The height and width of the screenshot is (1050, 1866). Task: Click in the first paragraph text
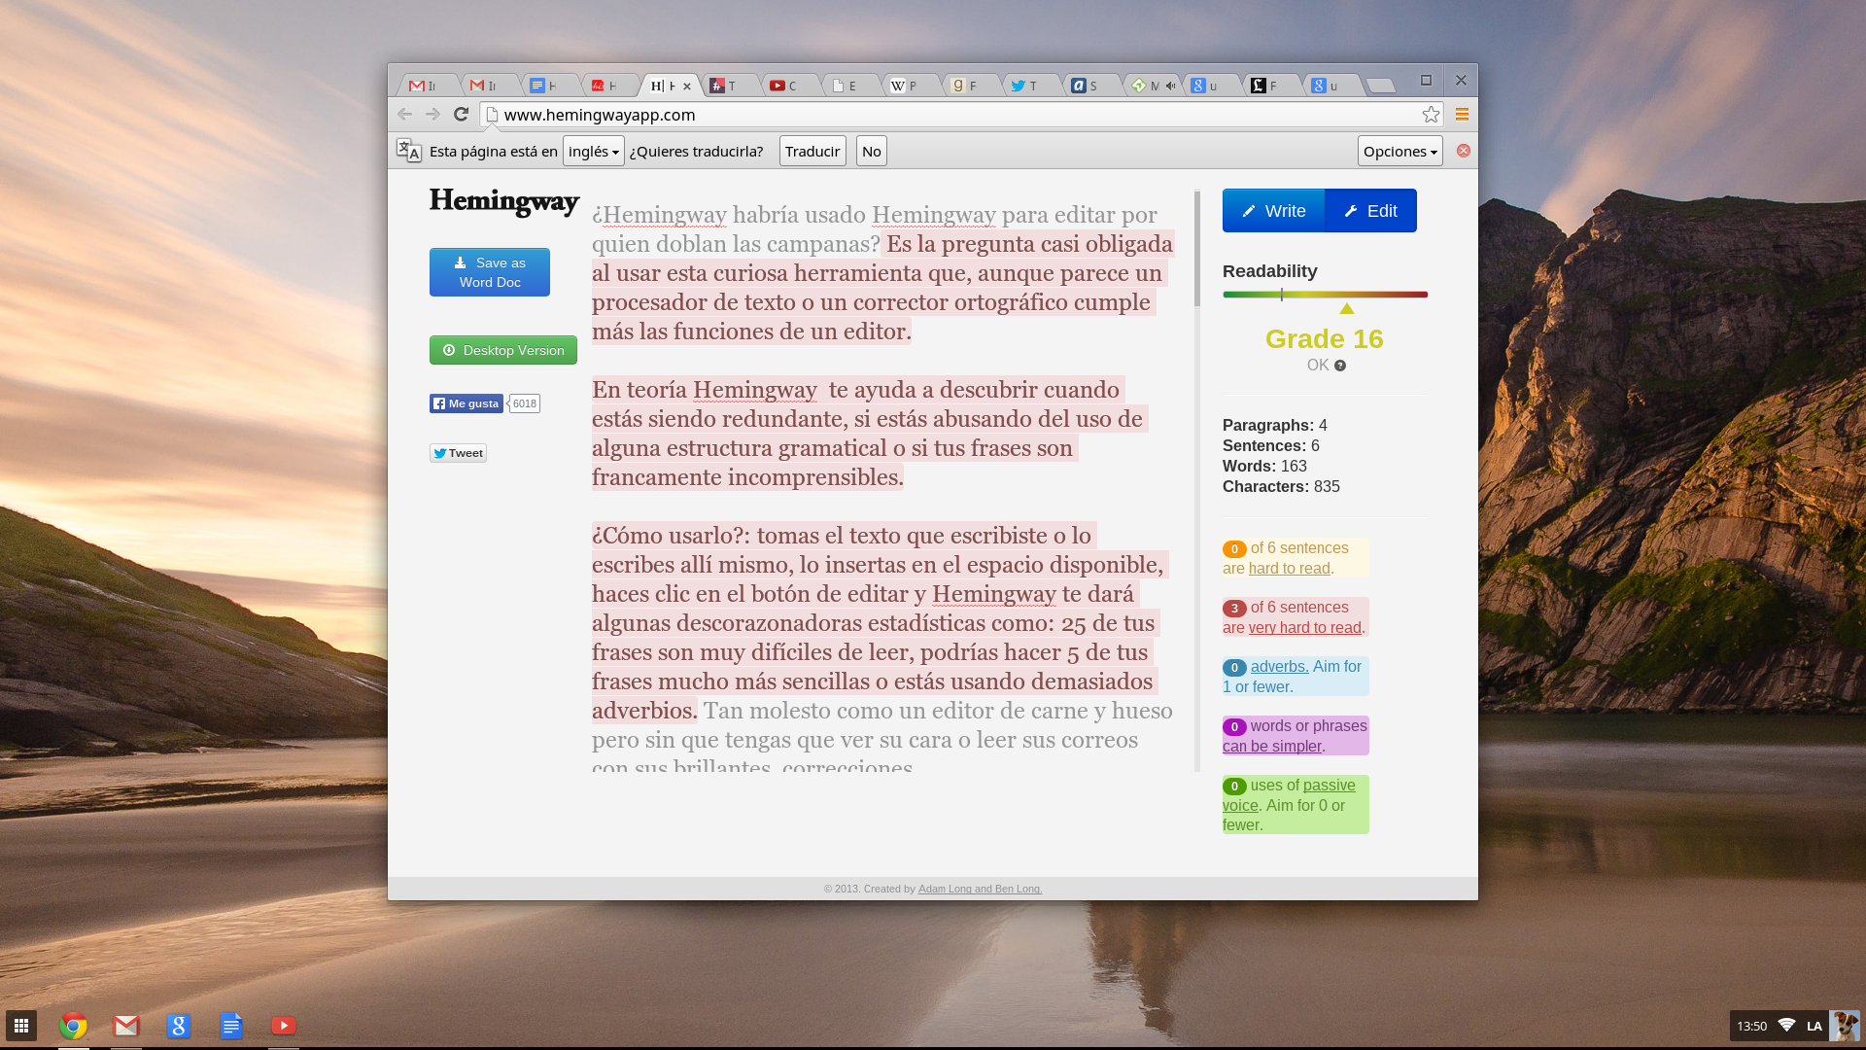[x=882, y=273]
